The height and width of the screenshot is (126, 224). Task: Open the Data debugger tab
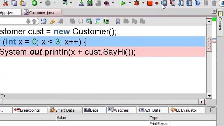point(94,110)
